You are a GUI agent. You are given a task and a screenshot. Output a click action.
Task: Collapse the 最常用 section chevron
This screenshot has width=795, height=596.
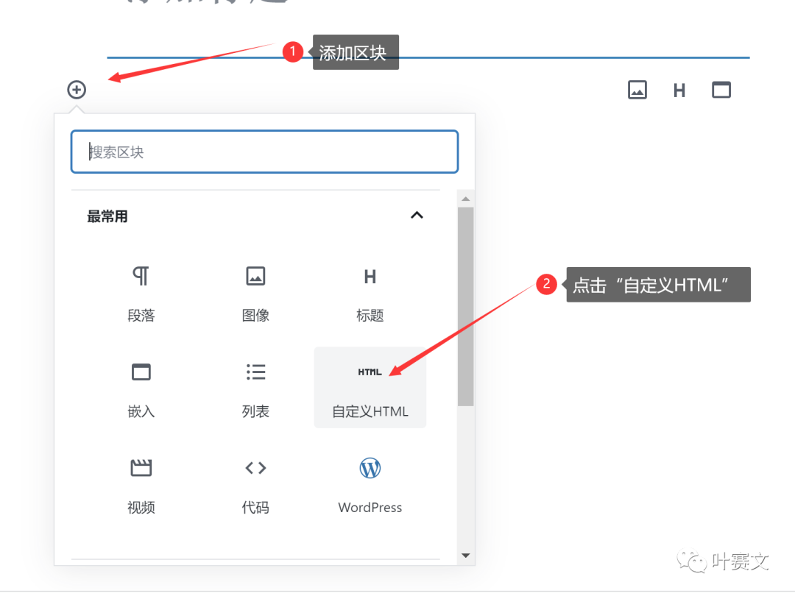tap(417, 216)
